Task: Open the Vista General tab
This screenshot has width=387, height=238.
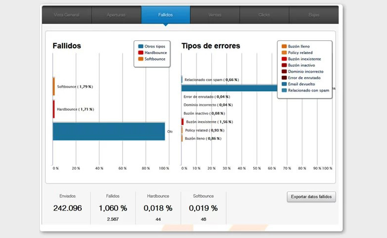Action: (x=66, y=15)
